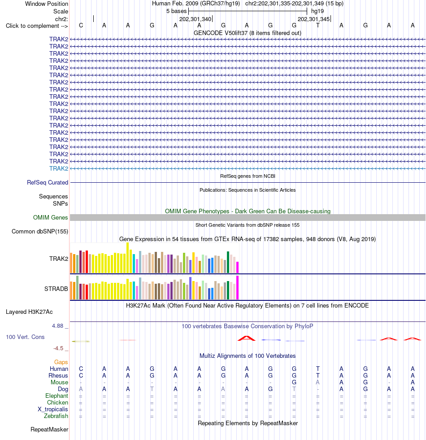
Task: Click the H3K27Ac Mark track title
Action: pyautogui.click(x=248, y=306)
